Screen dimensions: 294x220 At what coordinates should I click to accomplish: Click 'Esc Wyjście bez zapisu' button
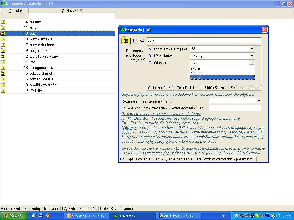(174, 159)
